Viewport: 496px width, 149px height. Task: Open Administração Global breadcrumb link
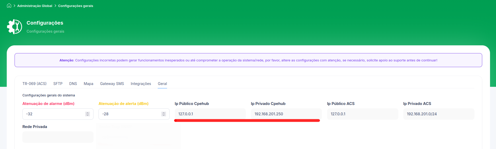click(x=35, y=6)
